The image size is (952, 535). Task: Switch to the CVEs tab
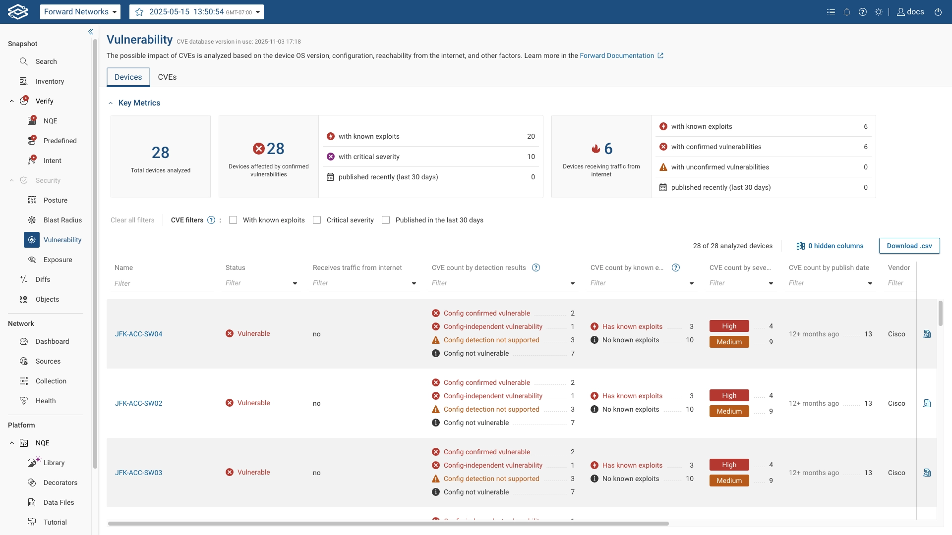point(167,77)
